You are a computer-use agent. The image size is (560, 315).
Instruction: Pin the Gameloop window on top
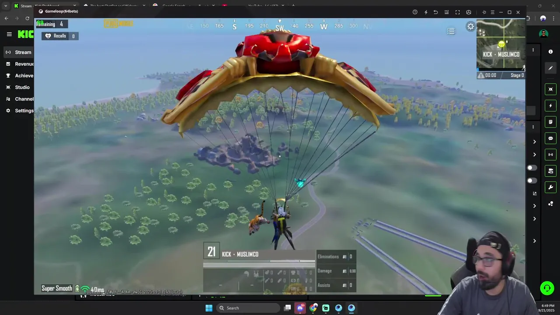484,12
